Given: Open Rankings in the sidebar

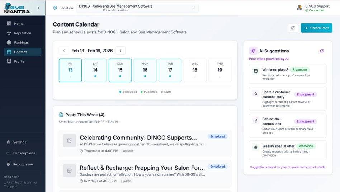Looking at the screenshot, I should point(23,42).
